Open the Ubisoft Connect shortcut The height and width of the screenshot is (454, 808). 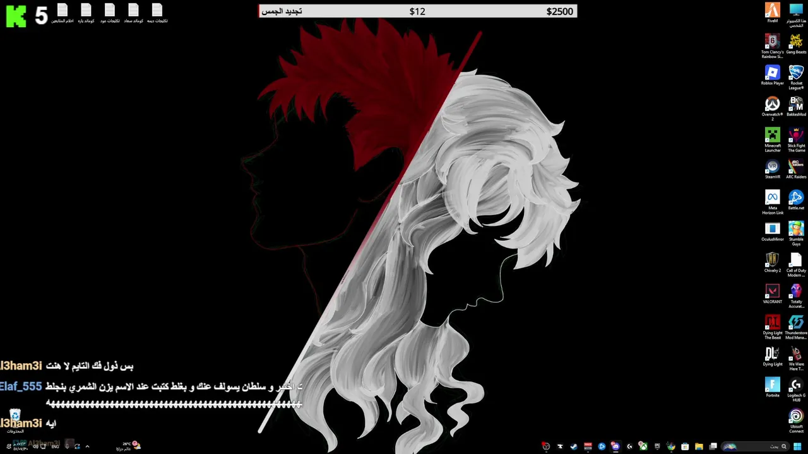pos(796,421)
